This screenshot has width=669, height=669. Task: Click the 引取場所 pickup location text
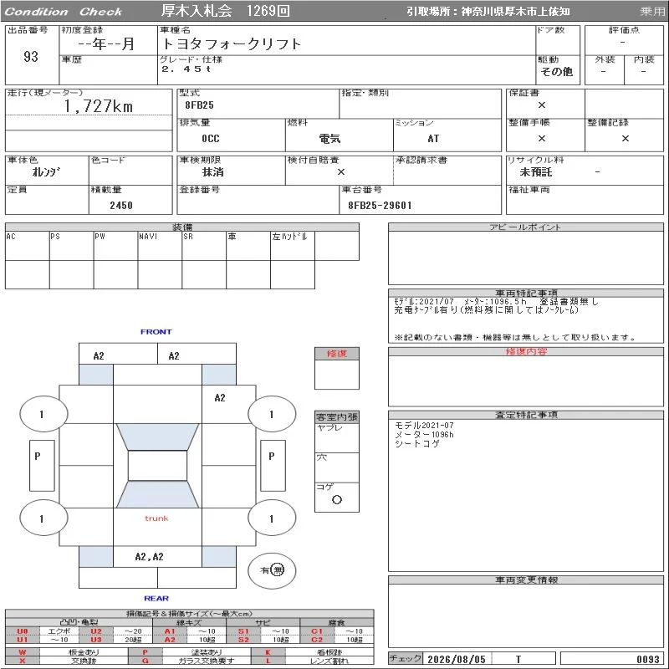(488, 12)
